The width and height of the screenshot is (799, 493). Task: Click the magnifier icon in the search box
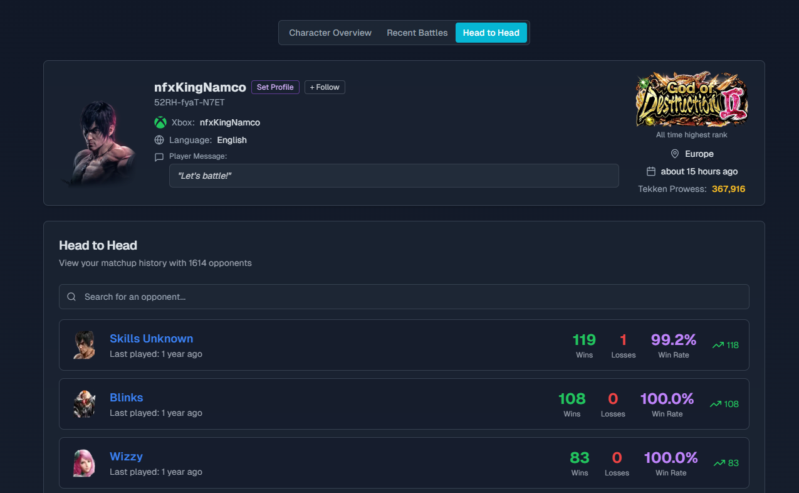click(x=71, y=297)
